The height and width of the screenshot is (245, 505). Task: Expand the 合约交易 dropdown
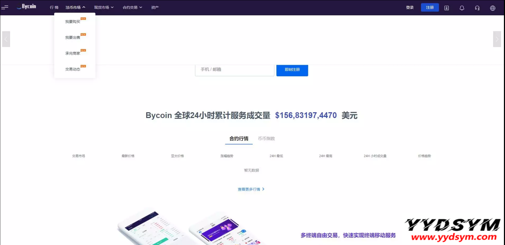(x=132, y=7)
